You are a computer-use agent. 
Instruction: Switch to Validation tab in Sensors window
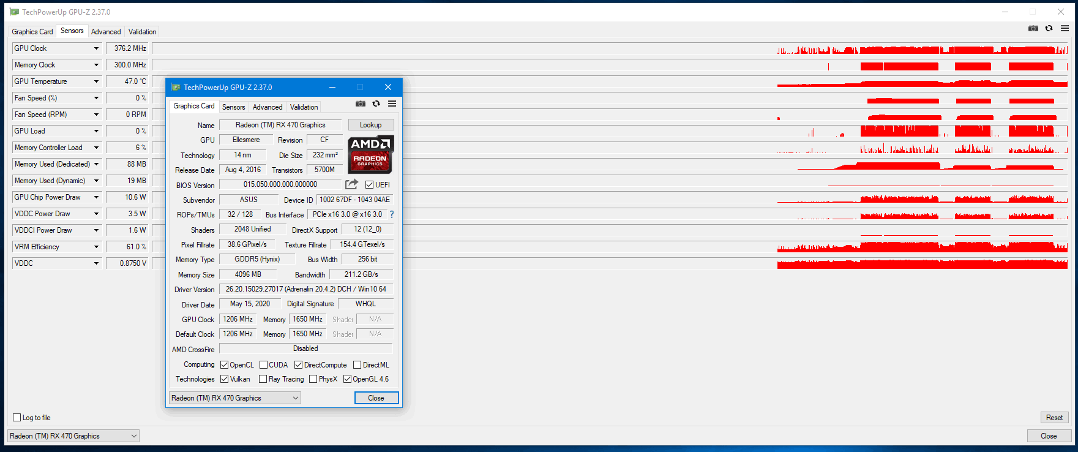point(143,32)
